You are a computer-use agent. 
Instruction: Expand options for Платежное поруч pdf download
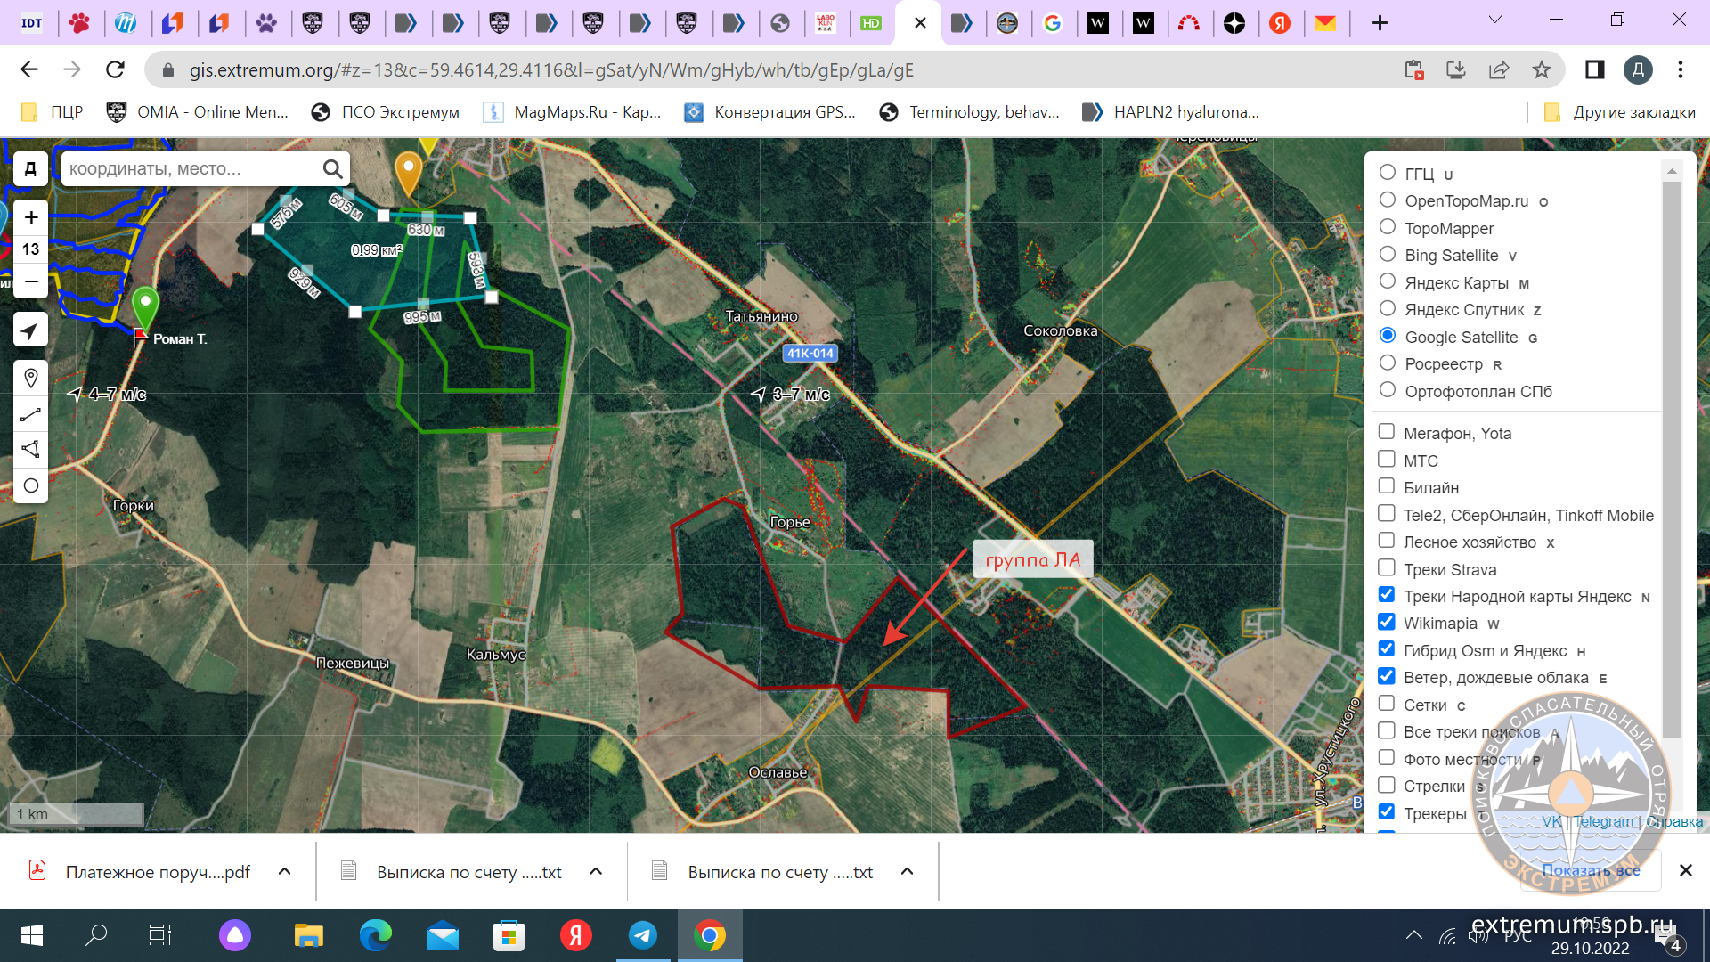point(285,871)
